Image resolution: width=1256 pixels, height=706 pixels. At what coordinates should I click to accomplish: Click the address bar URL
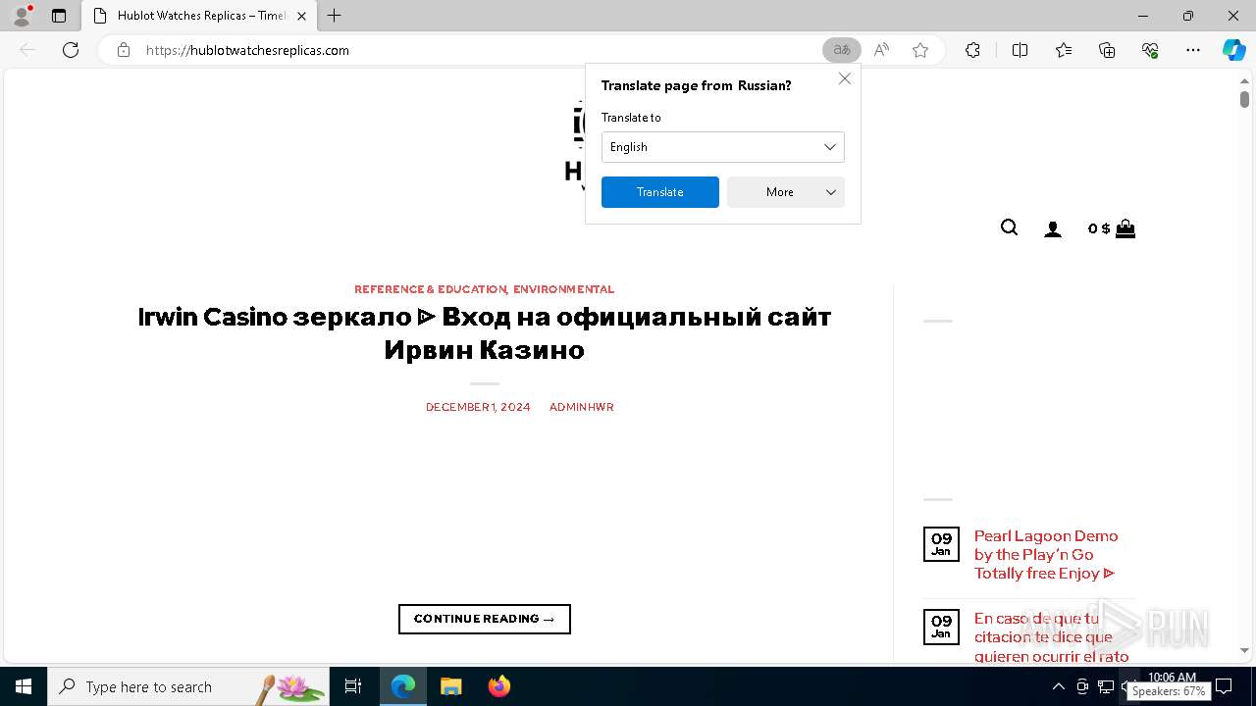click(247, 50)
